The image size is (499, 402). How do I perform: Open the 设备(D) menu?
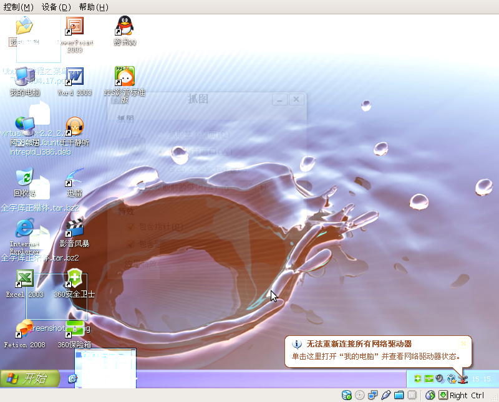point(56,7)
